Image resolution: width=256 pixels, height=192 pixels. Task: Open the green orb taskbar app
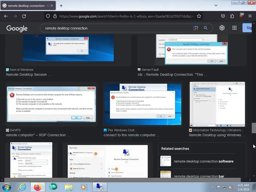pyautogui.click(x=53, y=187)
